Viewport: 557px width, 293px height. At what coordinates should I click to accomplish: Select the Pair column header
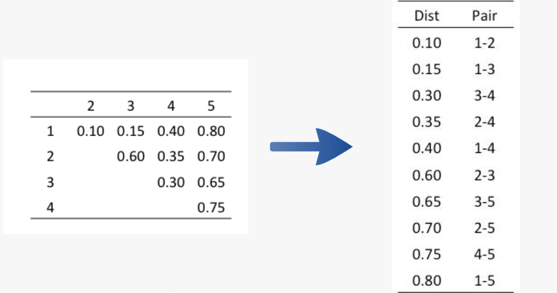click(x=484, y=16)
